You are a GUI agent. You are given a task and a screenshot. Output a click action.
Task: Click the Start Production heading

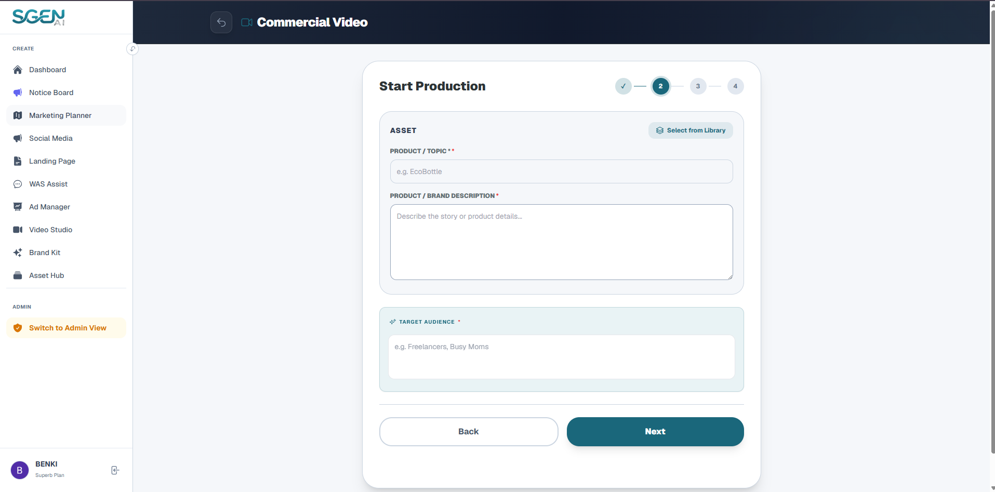[x=432, y=86]
